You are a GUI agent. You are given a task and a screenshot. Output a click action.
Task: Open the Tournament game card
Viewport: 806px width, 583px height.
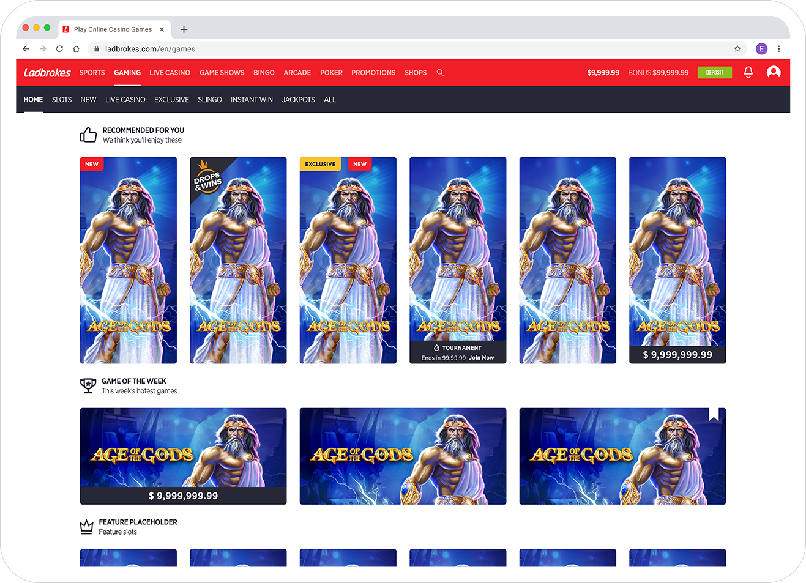click(x=458, y=261)
